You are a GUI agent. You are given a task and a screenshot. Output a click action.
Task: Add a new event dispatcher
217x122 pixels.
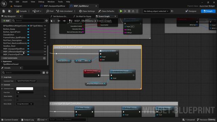[44, 58]
